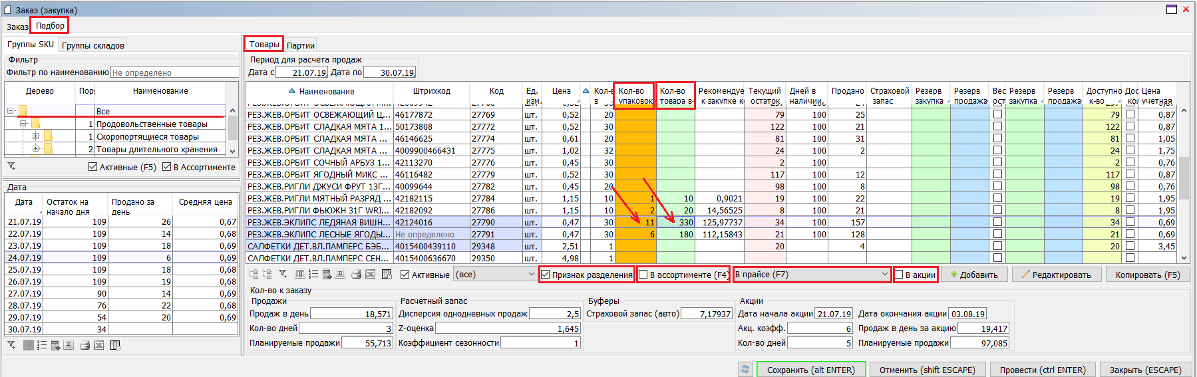Screen dimensions: 1197x377
Task: Click the products table vertical scrollbar
Action: [x=1184, y=180]
